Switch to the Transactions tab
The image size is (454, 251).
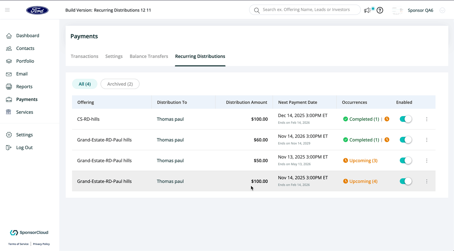[x=84, y=56]
